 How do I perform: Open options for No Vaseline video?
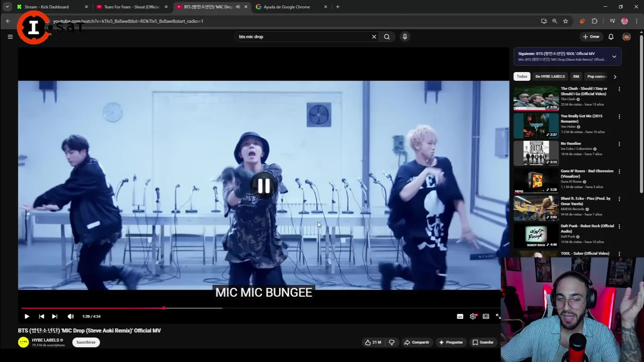[619, 144]
